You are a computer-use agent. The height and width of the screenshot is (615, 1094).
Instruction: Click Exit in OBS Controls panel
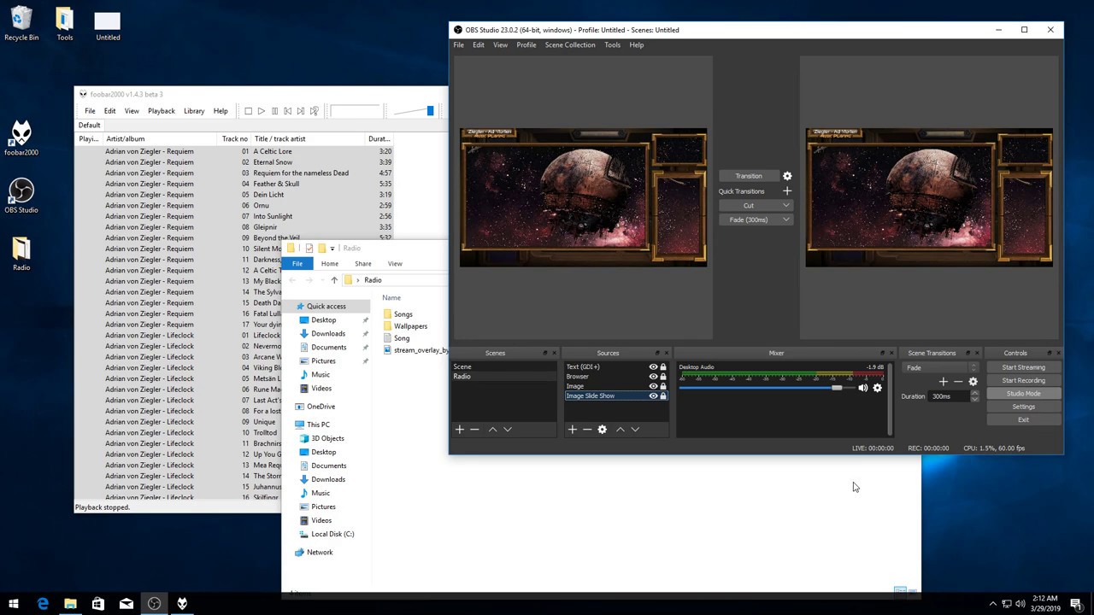click(1023, 419)
